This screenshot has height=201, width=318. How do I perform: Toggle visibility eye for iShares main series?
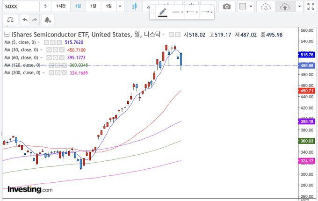pos(171,35)
